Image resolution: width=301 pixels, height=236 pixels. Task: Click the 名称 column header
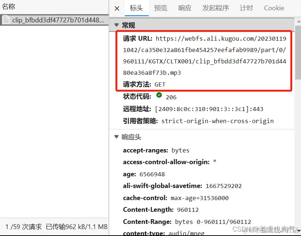click(x=8, y=7)
